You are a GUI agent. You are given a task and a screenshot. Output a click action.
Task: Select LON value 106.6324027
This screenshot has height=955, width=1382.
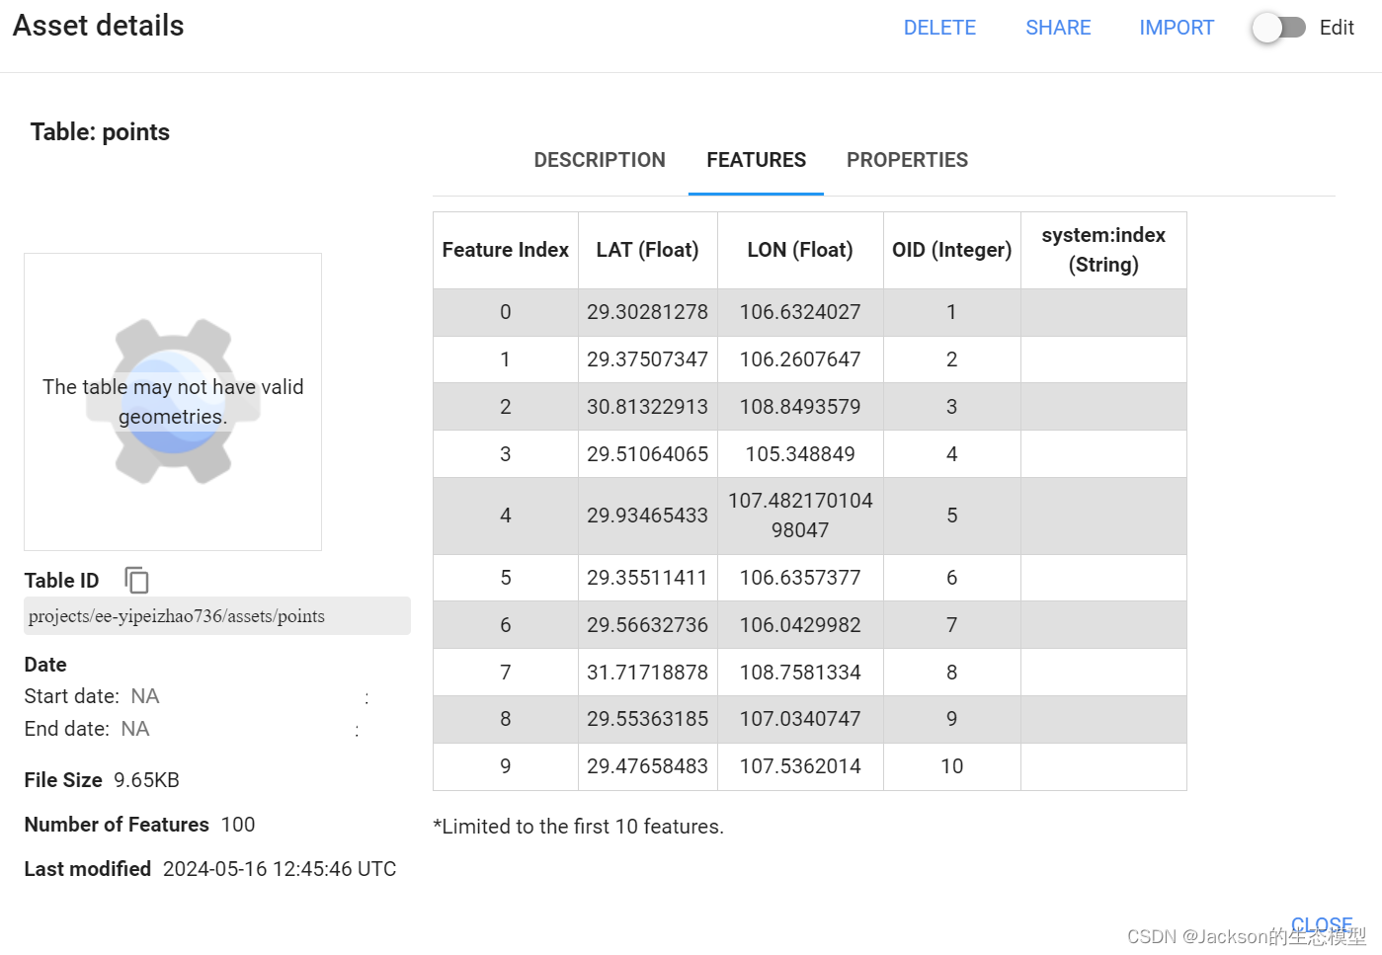click(800, 312)
